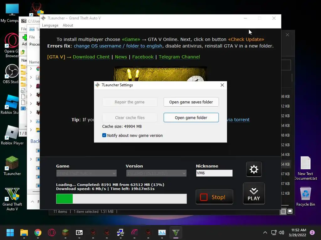
Task: Click Clear cache files button
Action: click(130, 117)
